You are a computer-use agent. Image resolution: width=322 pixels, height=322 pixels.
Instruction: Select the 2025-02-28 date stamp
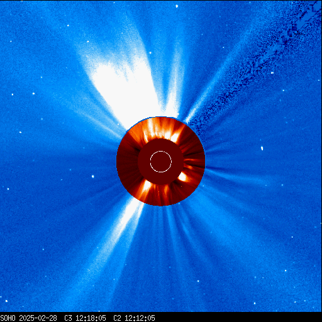tap(38, 318)
